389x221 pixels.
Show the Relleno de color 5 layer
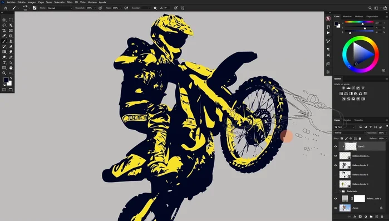click(x=336, y=175)
